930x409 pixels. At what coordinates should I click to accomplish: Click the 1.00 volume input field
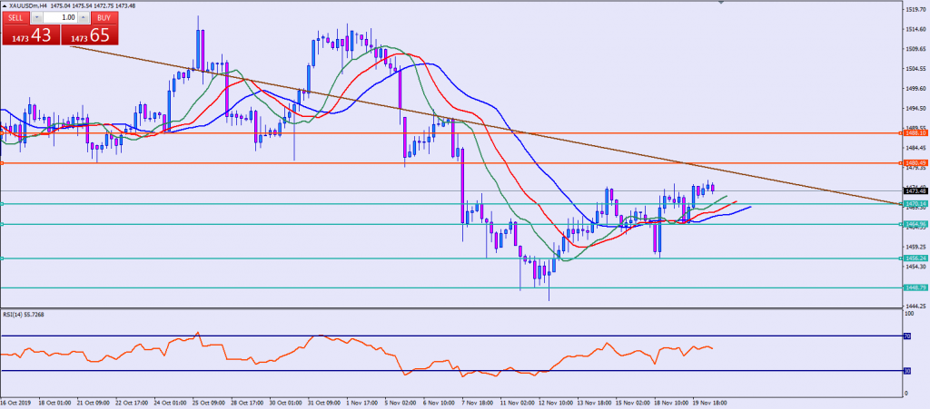pos(61,17)
